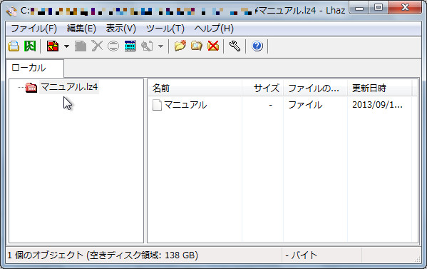427x269 pixels.
Task: Close the Lhaz window
Action: click(405, 8)
